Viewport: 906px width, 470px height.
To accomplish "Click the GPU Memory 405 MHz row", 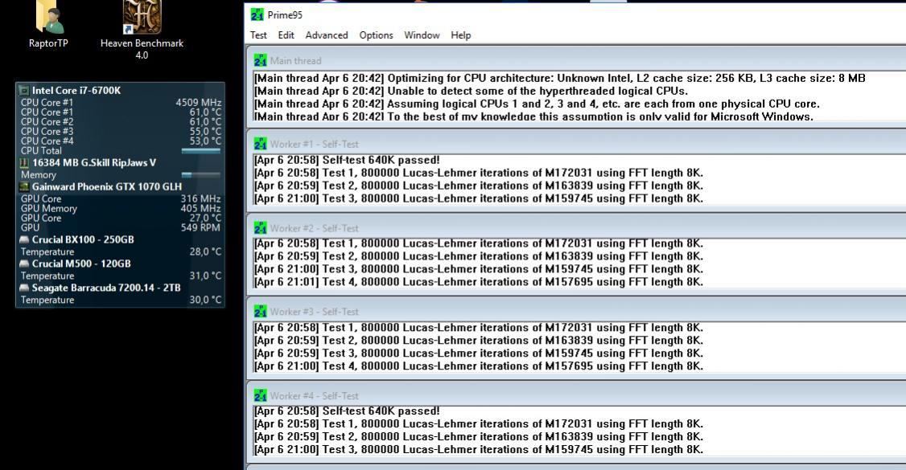I will [121, 209].
